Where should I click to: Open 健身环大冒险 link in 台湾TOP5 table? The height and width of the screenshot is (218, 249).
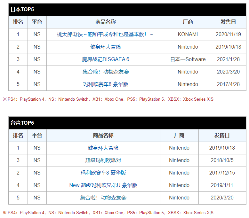(x=103, y=148)
